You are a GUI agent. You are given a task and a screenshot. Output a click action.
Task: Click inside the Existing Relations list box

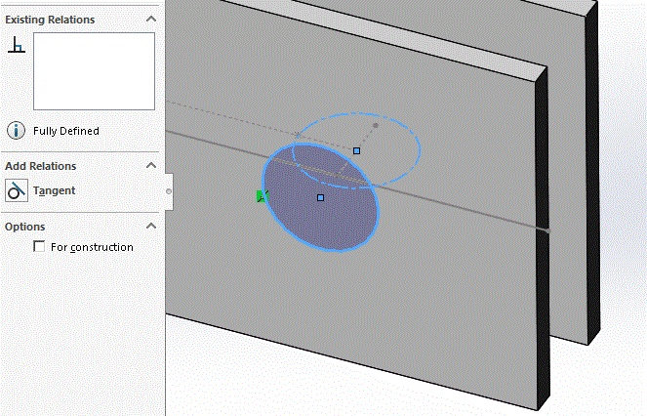point(94,71)
